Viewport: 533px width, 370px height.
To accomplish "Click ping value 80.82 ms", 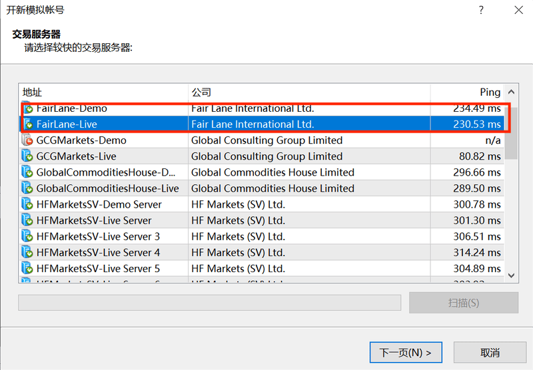I will point(480,156).
